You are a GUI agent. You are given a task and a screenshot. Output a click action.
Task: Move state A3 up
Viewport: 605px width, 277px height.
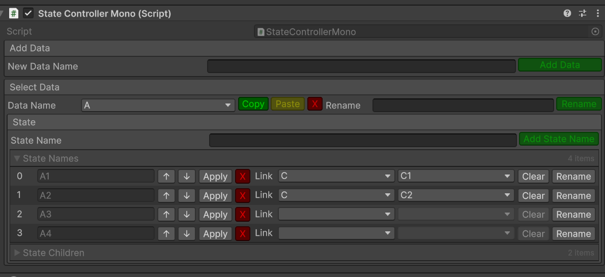pyautogui.click(x=166, y=214)
